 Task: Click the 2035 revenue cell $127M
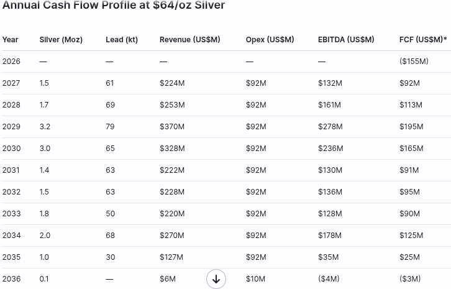[x=171, y=257]
